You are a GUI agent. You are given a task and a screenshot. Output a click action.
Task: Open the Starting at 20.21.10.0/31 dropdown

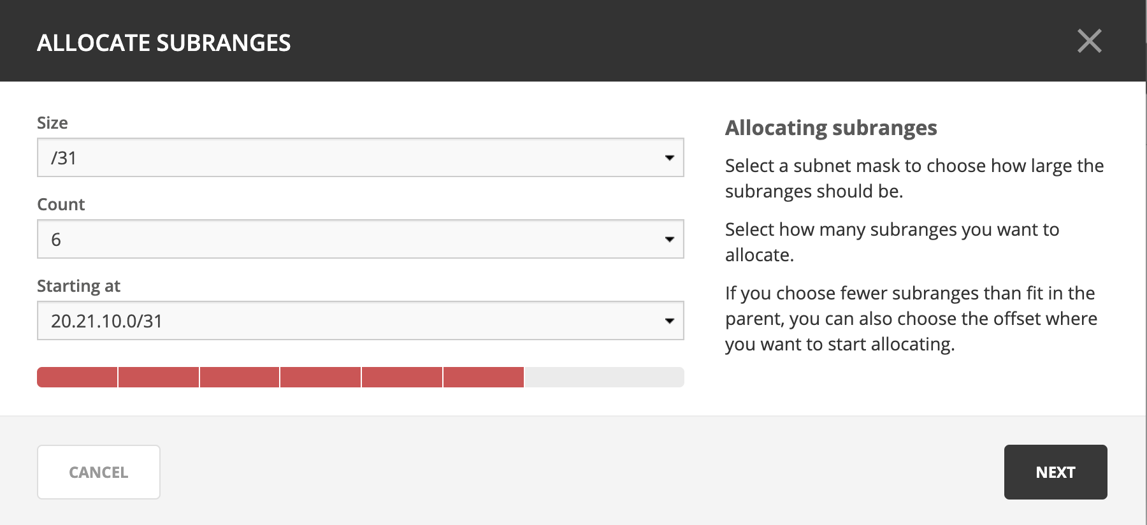coord(360,320)
